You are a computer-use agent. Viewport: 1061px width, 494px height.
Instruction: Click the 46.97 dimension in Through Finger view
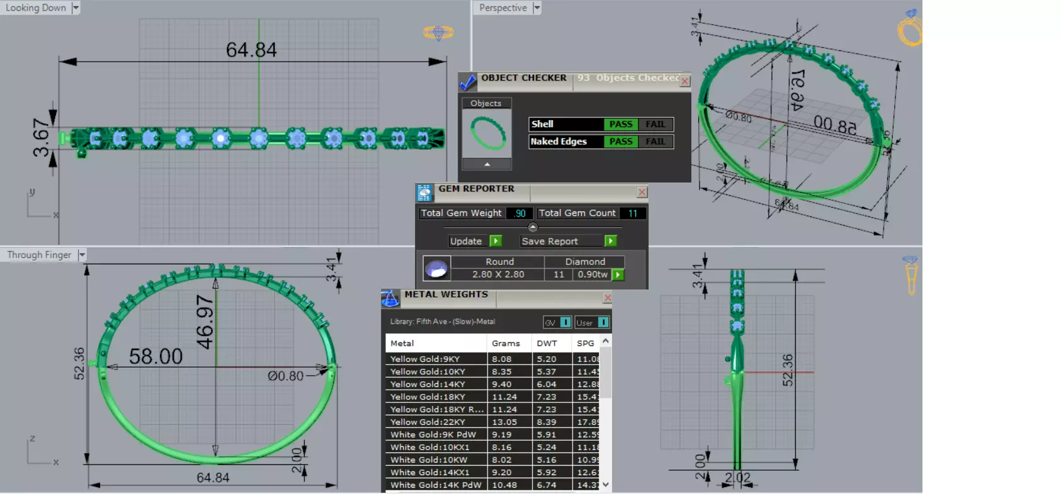(205, 322)
